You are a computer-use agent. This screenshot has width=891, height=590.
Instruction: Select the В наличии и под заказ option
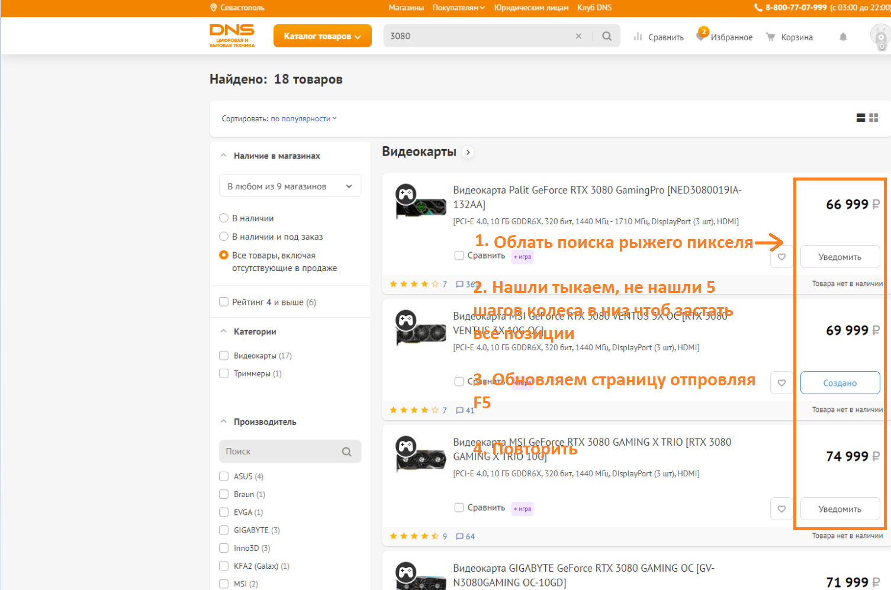pos(224,236)
